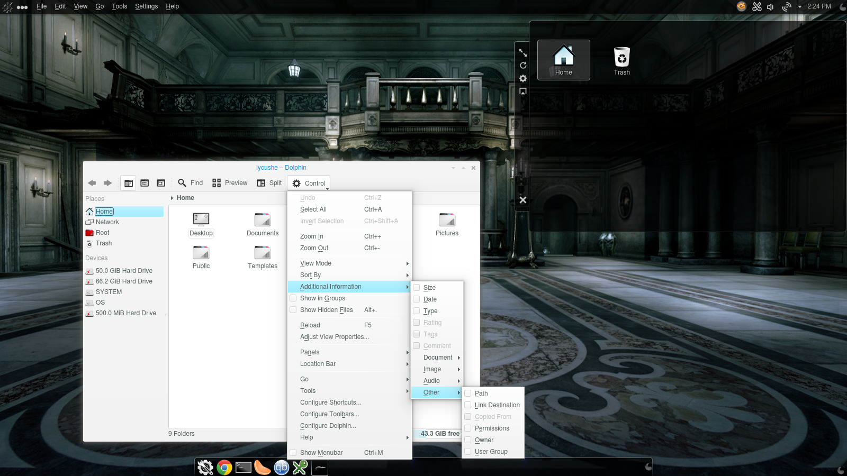Choose Zoom In menu entry
Screen dimensions: 847x476
(x=349, y=236)
